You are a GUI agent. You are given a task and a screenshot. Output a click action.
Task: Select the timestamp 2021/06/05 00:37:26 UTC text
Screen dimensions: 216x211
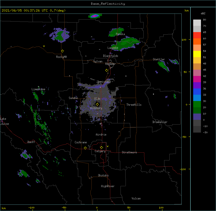pos(25,11)
